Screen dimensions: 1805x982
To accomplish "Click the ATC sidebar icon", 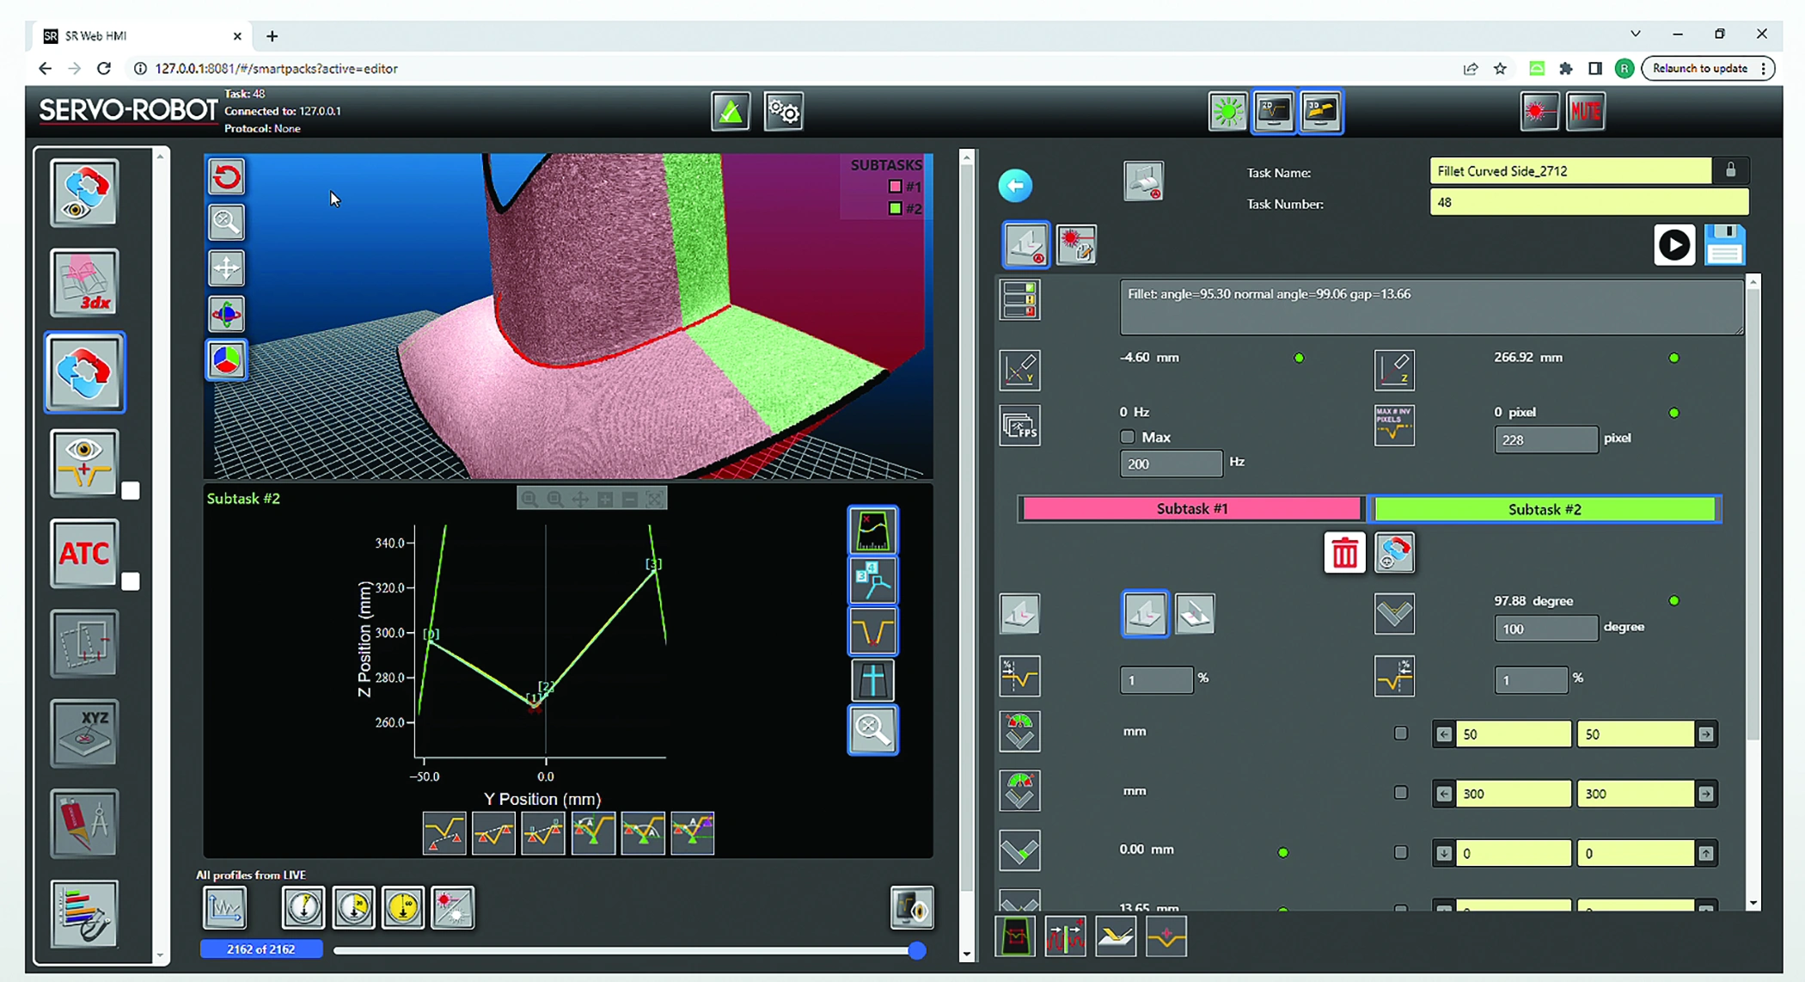I will (83, 554).
